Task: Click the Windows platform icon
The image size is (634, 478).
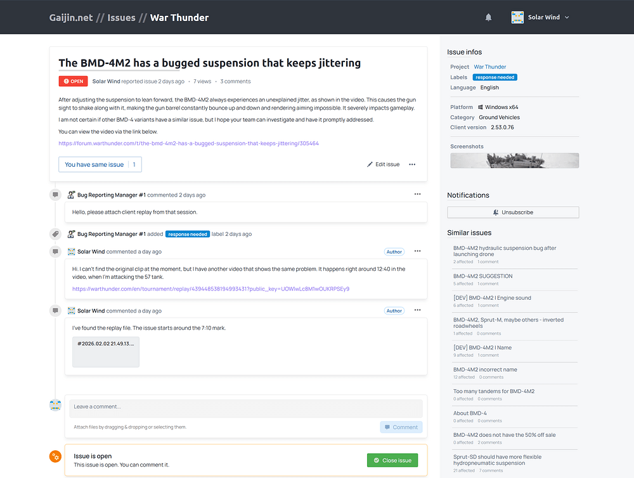Action: tap(481, 107)
